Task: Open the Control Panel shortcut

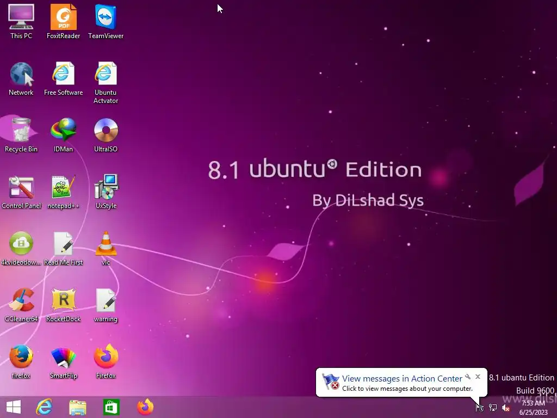Action: click(x=21, y=192)
